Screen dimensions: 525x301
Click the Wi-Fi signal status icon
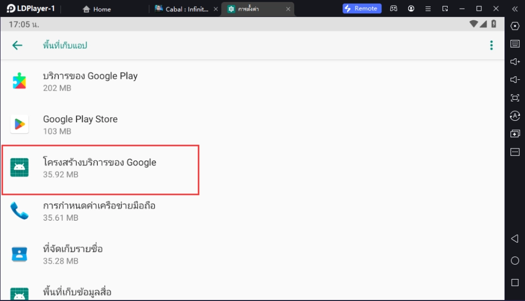pos(473,24)
